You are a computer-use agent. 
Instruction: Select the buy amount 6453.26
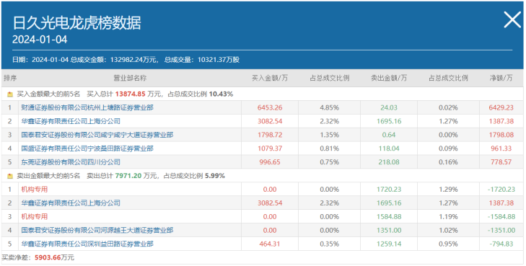[x=270, y=108]
